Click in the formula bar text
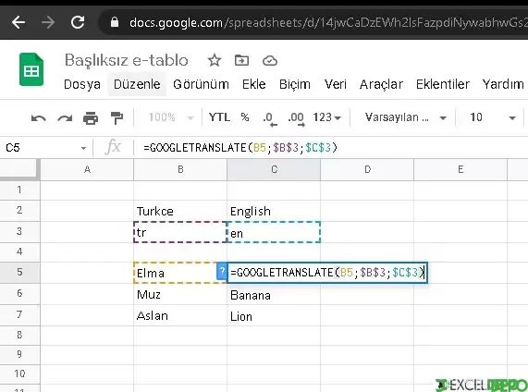The width and height of the screenshot is (528, 392). pos(240,148)
